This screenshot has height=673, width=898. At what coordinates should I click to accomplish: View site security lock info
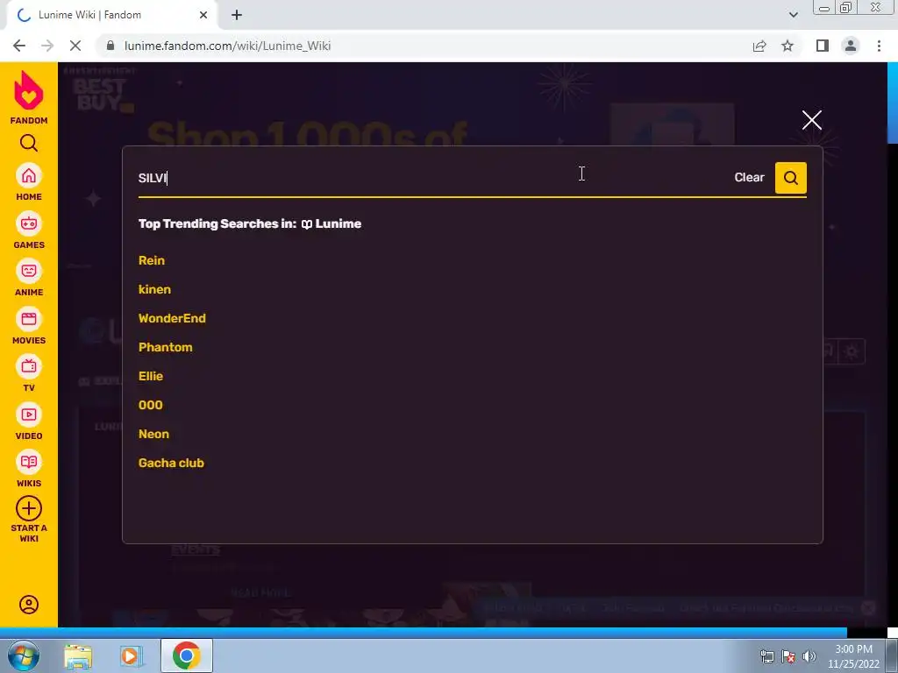click(110, 46)
